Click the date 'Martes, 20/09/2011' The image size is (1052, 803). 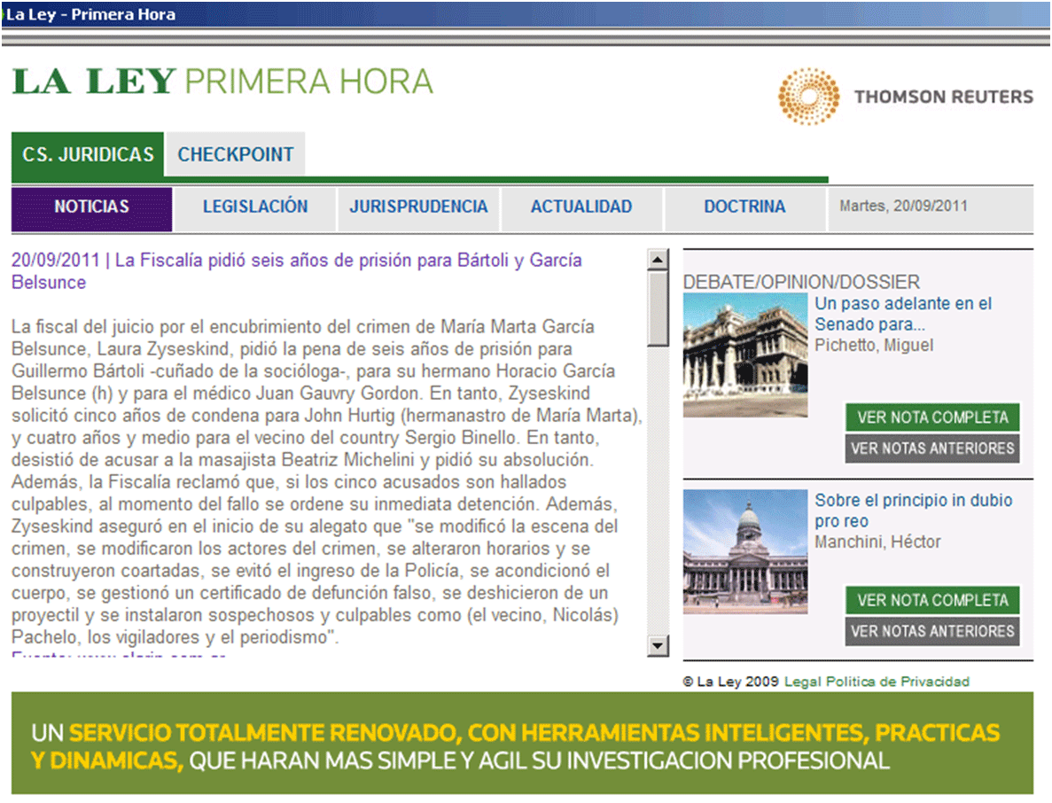(903, 206)
